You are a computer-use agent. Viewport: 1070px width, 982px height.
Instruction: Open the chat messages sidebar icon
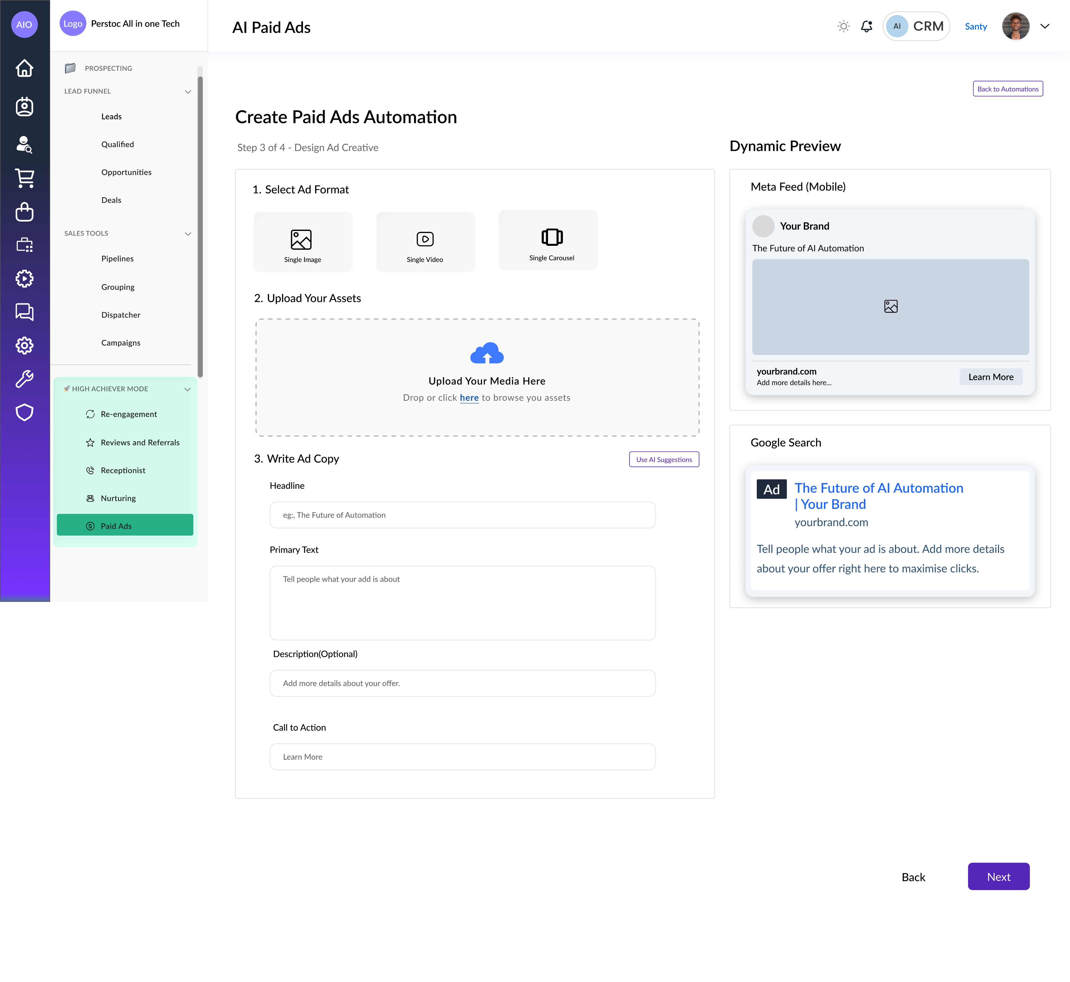25,312
